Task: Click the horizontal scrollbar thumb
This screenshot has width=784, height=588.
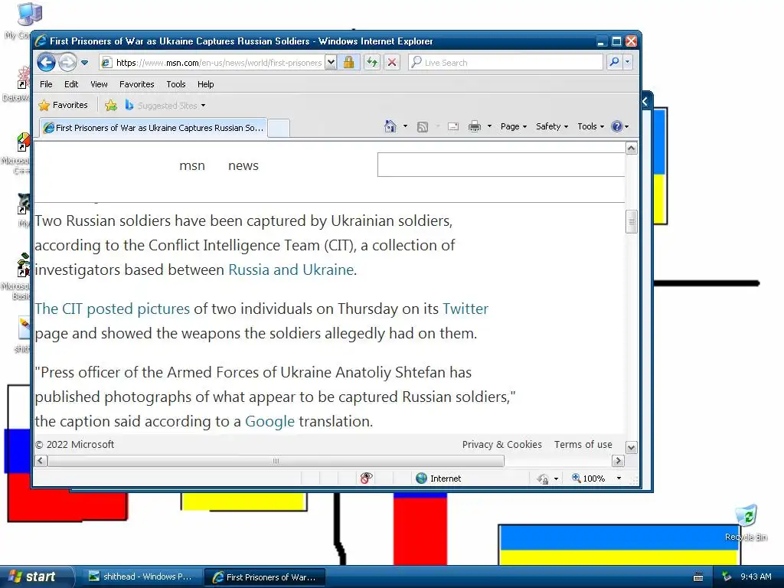Action: [x=276, y=461]
